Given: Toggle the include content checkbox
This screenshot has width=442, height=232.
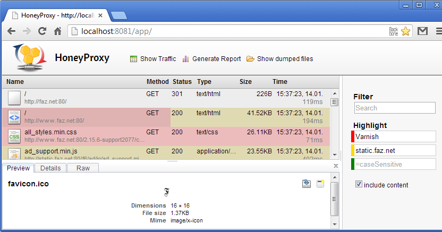Looking at the screenshot, I should click(359, 184).
